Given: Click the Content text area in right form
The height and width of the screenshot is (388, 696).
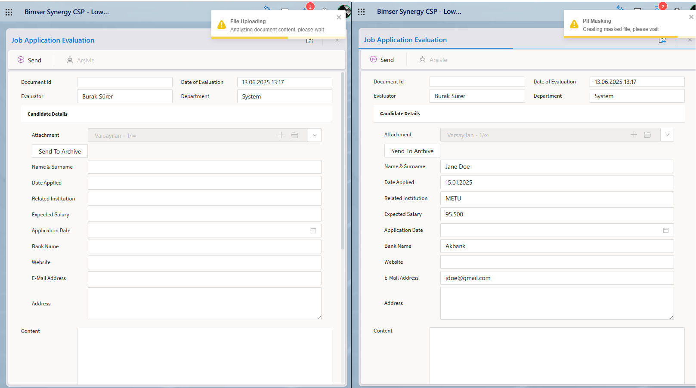Looking at the screenshot, I should pyautogui.click(x=557, y=356).
